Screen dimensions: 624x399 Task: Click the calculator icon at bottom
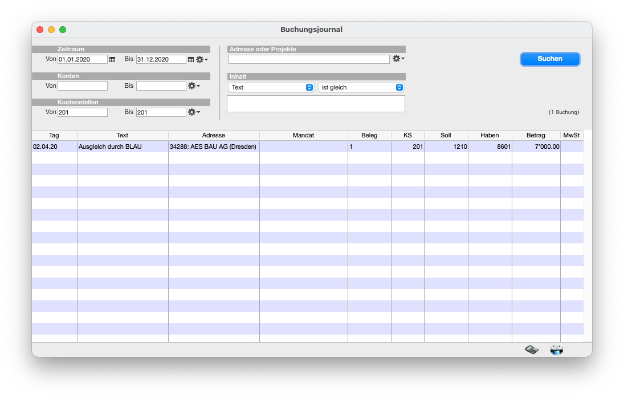532,349
